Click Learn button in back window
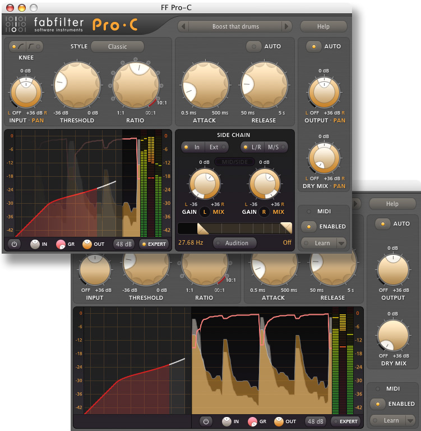Image resolution: width=421 pixels, height=431 pixels. point(388,420)
